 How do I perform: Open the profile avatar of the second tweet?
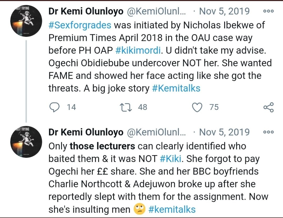click(x=26, y=142)
